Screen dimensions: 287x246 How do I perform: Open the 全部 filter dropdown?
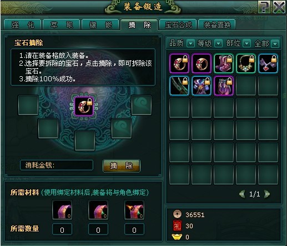[x=275, y=44]
